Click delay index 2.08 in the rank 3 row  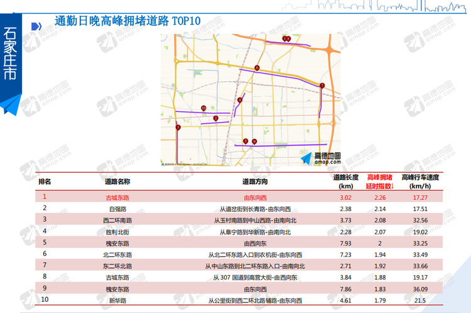[x=380, y=221]
